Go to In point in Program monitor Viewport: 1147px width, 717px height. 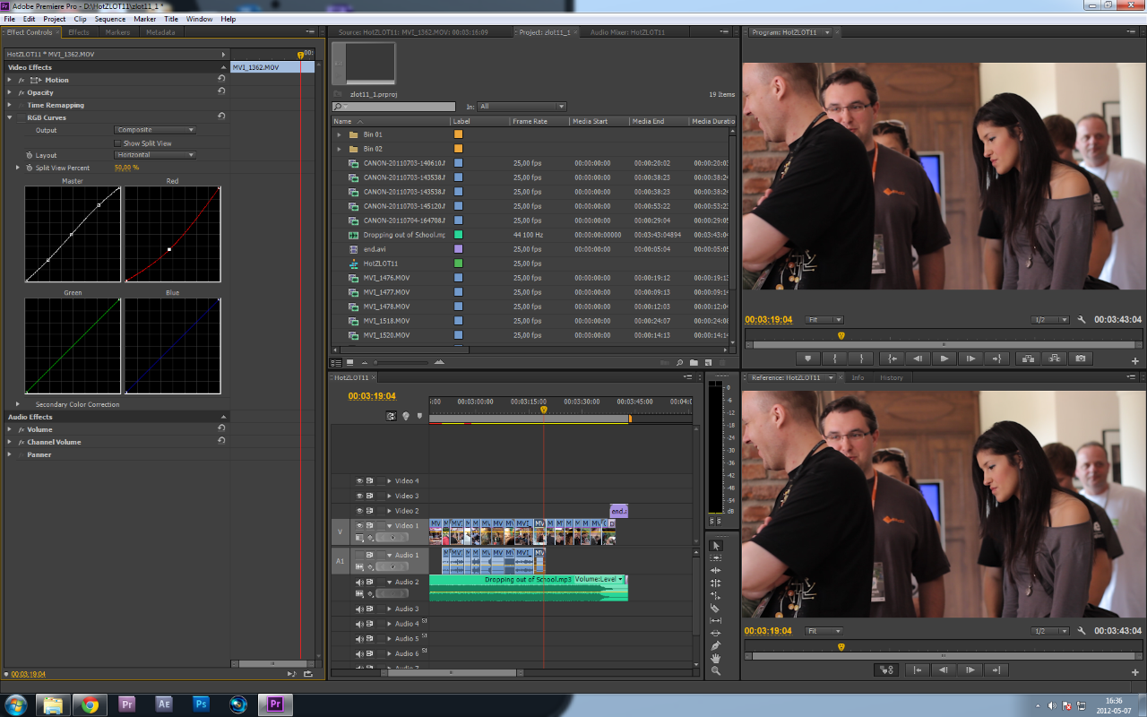tap(891, 358)
